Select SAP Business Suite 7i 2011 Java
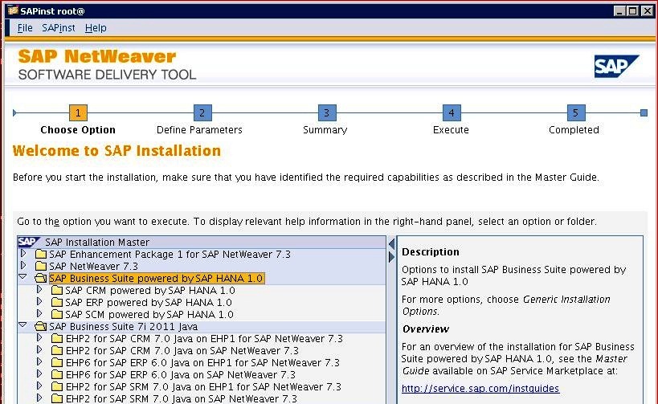The image size is (658, 404). [124, 326]
